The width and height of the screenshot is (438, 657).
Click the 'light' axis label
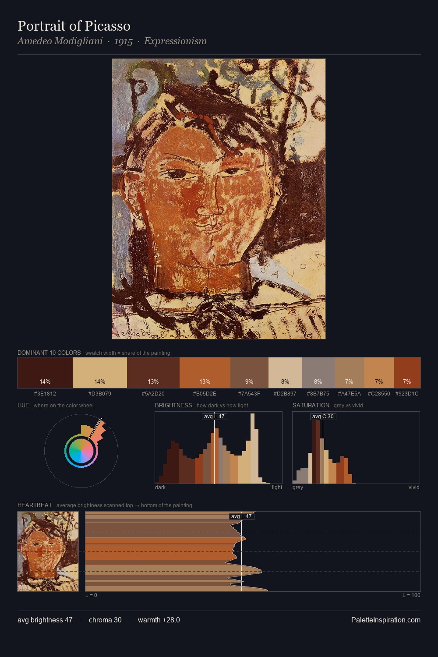click(277, 487)
